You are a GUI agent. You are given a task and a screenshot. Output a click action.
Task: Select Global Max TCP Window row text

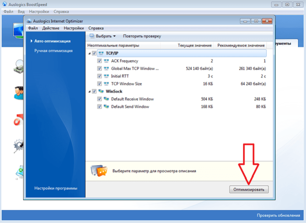click(135, 68)
